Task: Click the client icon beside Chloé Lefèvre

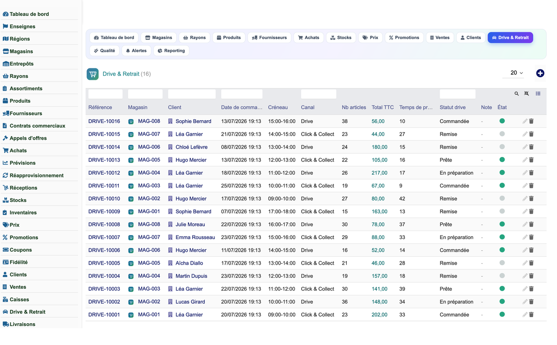Action: tap(170, 147)
